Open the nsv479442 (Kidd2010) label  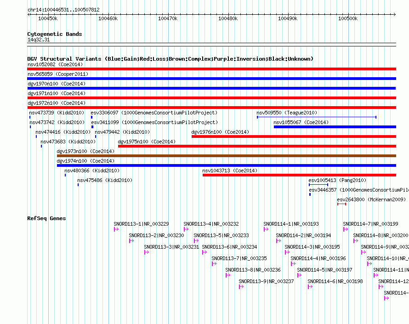[x=122, y=132]
